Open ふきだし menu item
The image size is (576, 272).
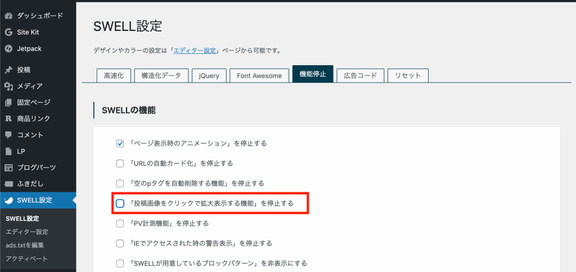coord(38,184)
